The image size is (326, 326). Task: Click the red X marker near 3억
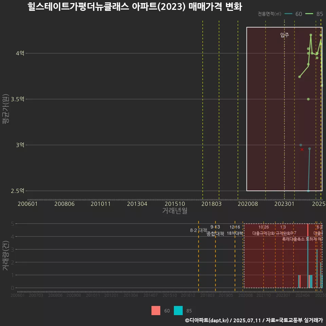point(302,149)
